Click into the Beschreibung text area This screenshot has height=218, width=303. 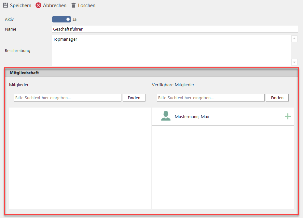[x=171, y=50]
